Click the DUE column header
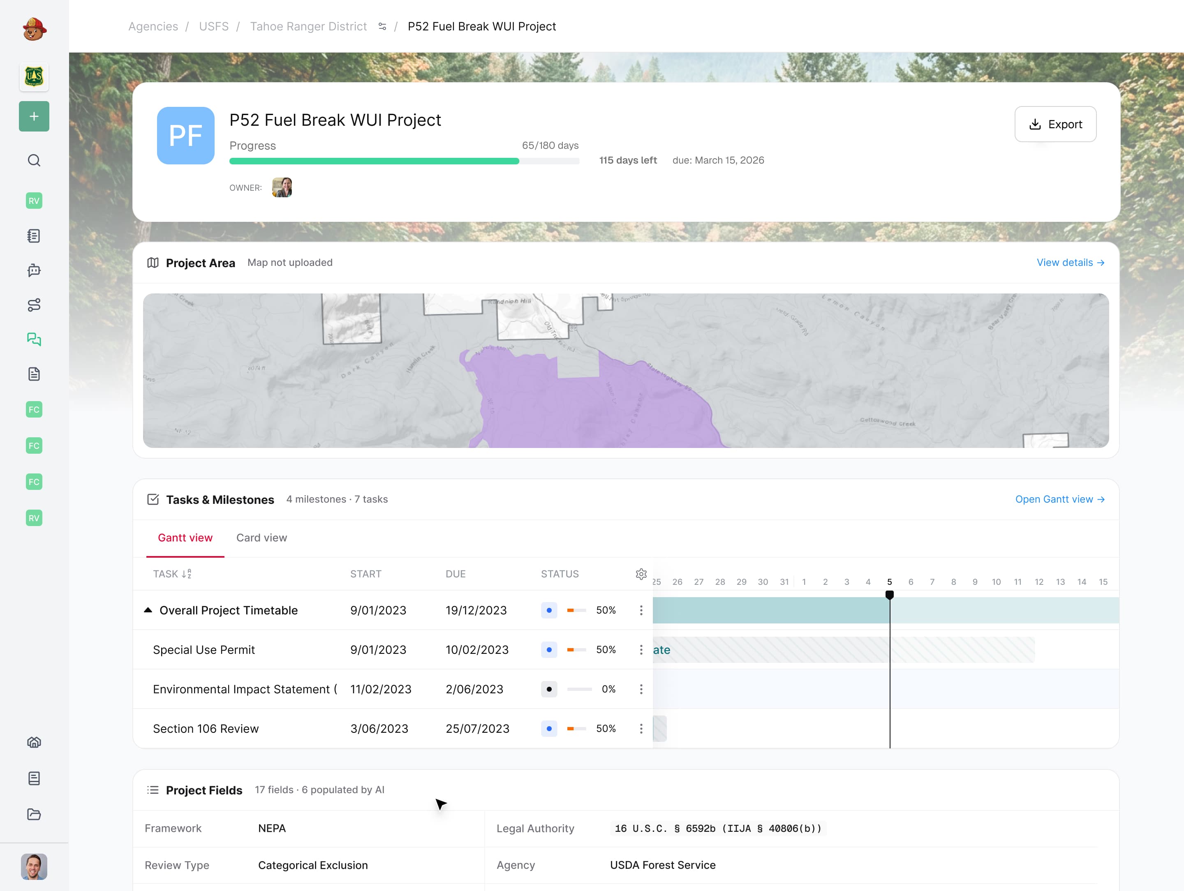 [456, 574]
